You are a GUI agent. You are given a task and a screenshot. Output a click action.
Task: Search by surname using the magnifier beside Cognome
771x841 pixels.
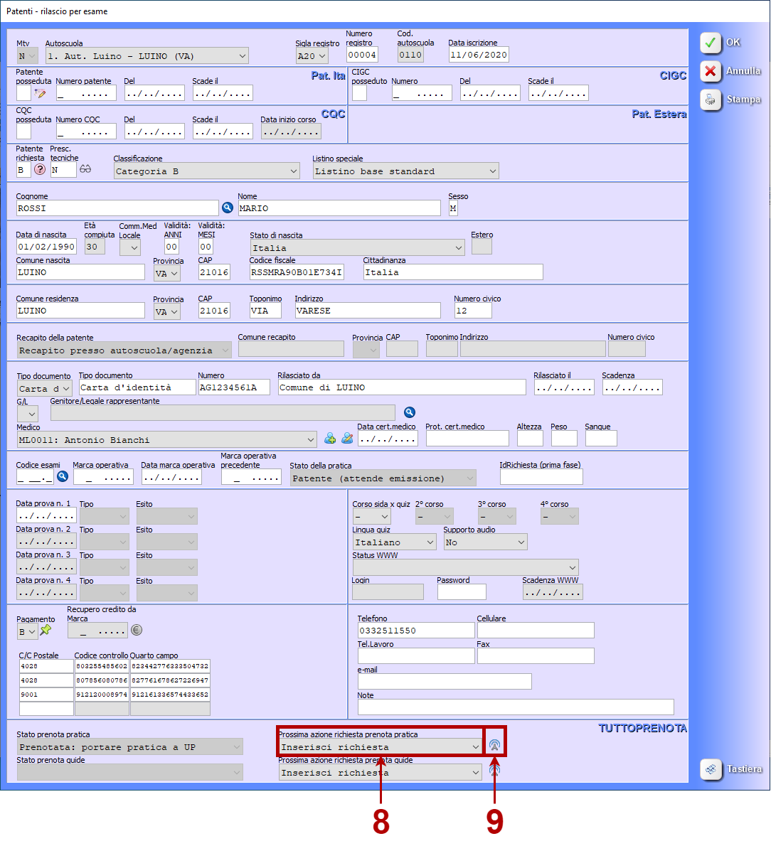coord(228,208)
